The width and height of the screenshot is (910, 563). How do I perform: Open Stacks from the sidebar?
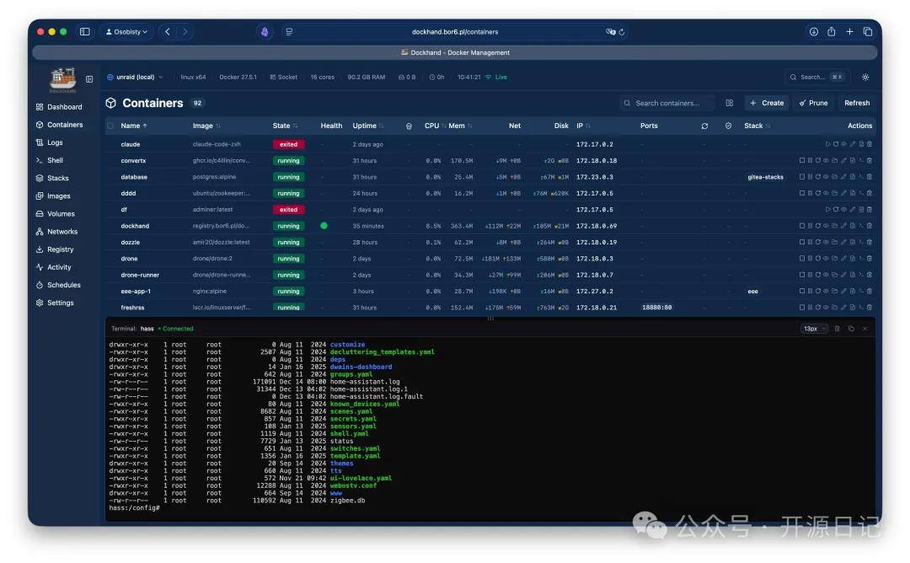[53, 178]
